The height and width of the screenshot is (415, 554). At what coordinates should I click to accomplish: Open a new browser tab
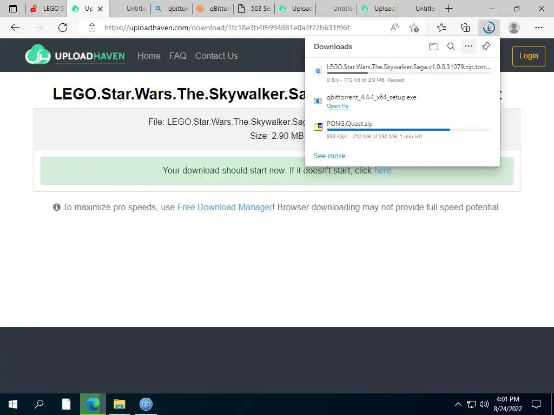(x=449, y=9)
